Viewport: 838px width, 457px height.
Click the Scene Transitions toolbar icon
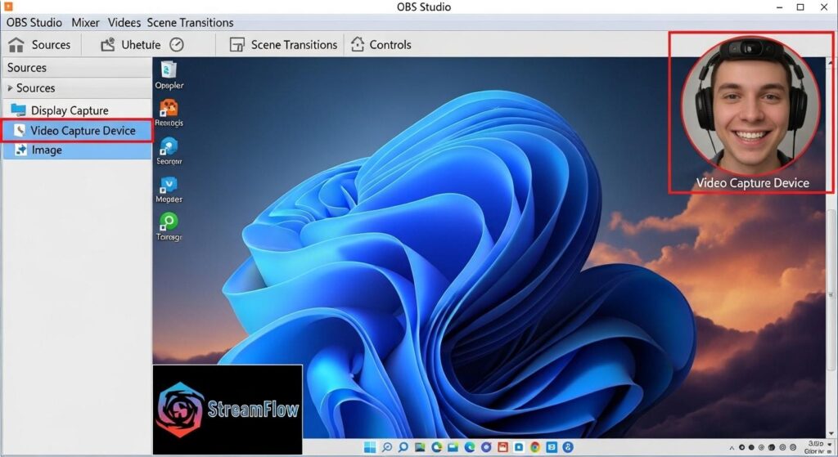[x=237, y=45]
